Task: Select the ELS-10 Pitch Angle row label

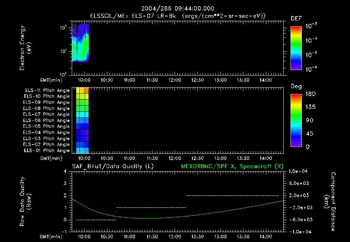Action: click(47, 96)
